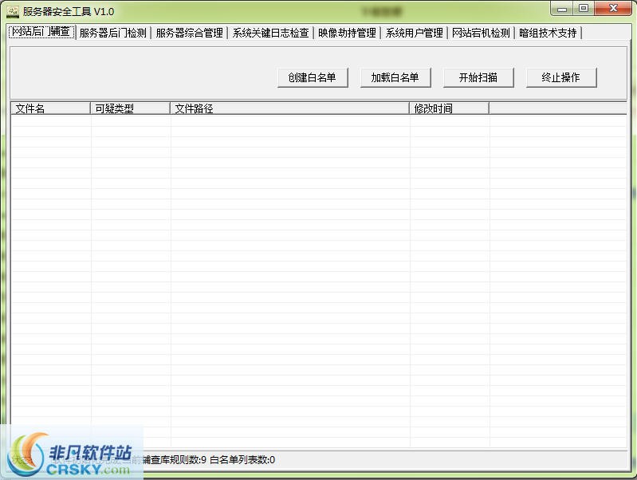This screenshot has width=637, height=480.
Task: Click the 创建白名单 button
Action: pyautogui.click(x=313, y=77)
